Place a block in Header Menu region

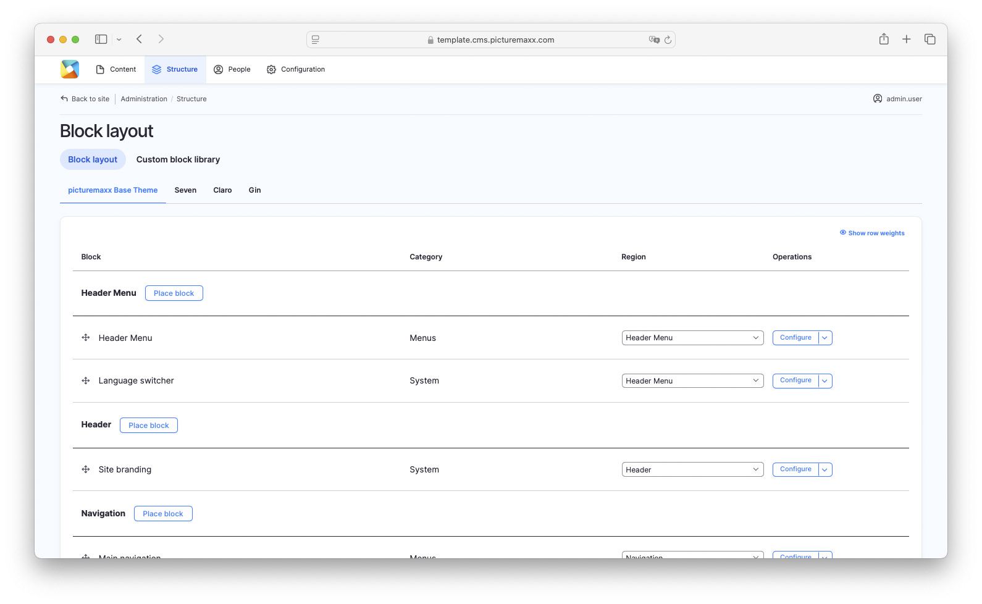coord(174,293)
